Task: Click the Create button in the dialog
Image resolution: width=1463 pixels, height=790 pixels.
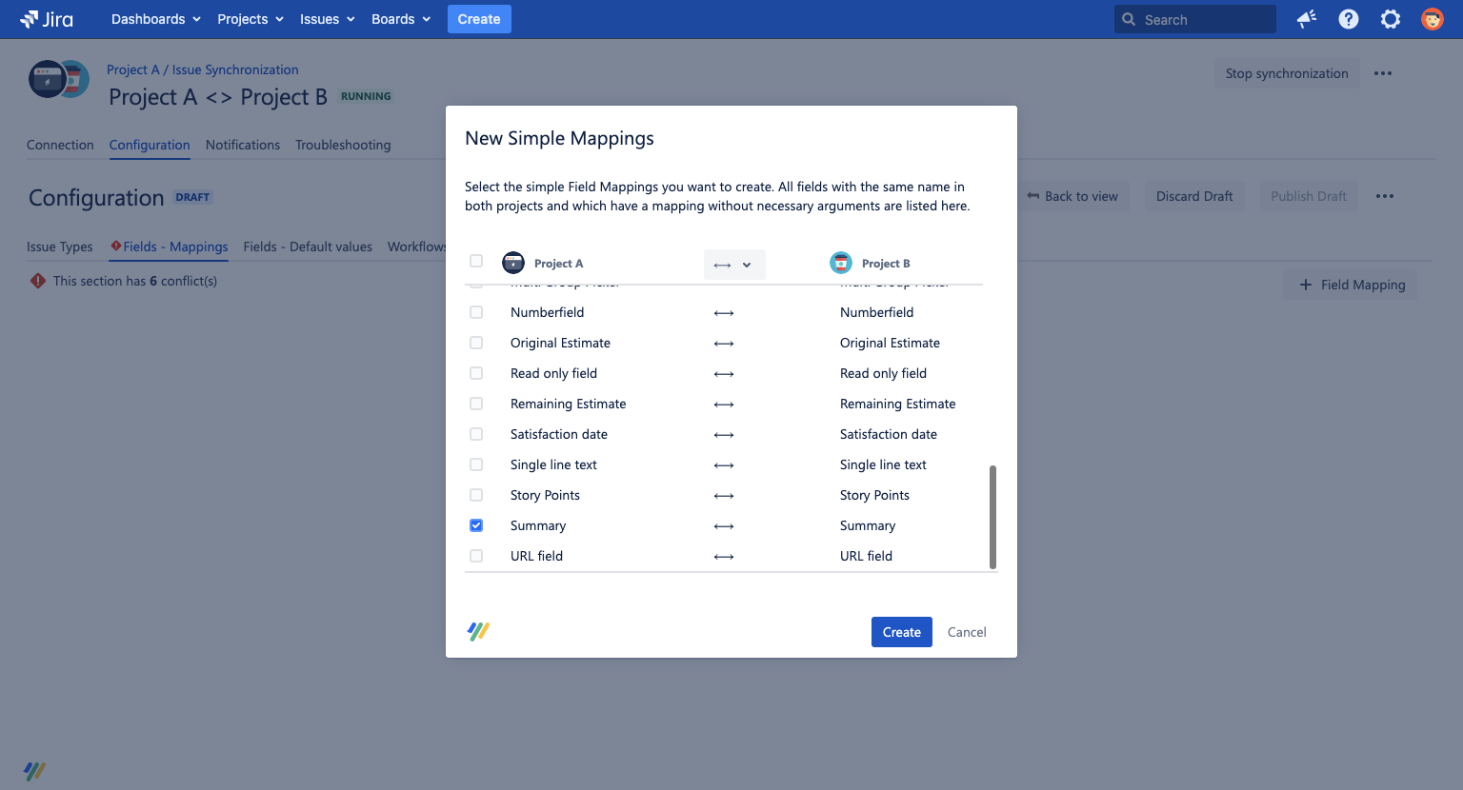Action: click(901, 632)
